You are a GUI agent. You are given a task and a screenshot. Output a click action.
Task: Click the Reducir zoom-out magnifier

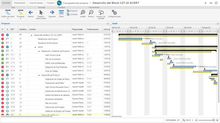point(91,13)
